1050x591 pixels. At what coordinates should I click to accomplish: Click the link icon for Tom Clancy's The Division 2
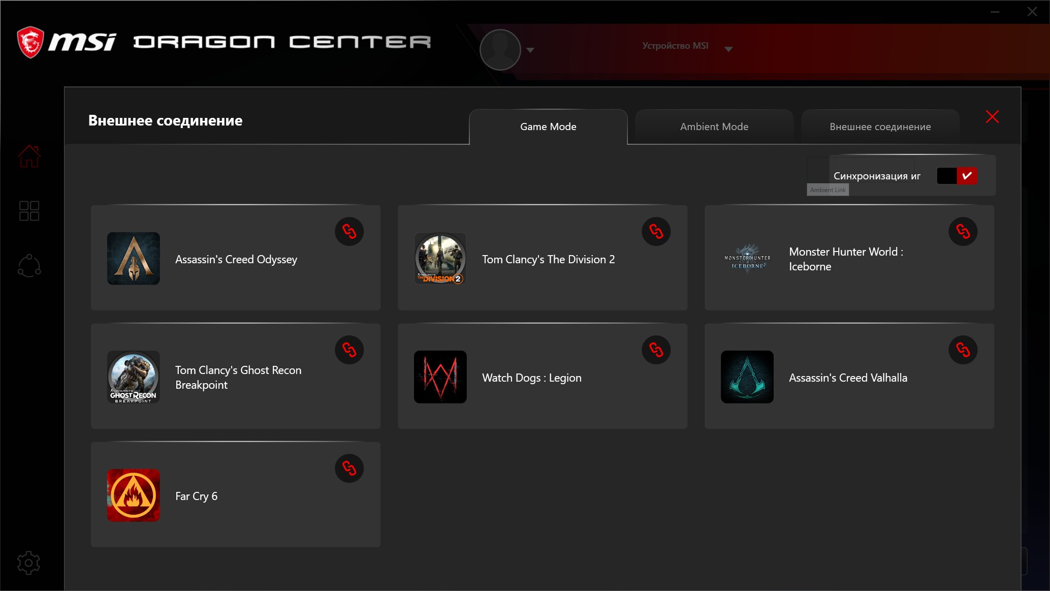click(x=656, y=232)
